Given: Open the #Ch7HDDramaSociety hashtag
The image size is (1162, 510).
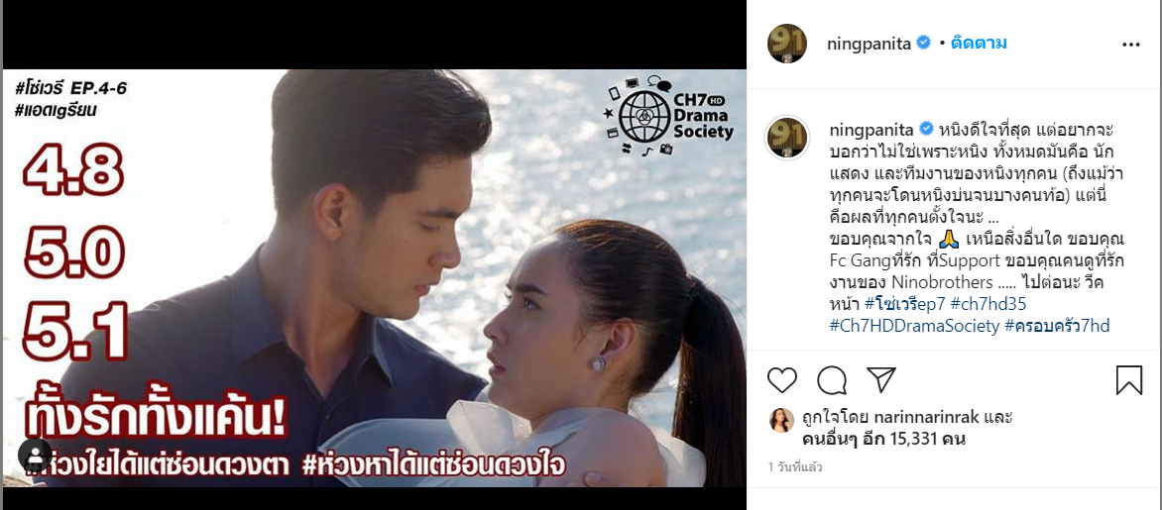Looking at the screenshot, I should pyautogui.click(x=914, y=326).
